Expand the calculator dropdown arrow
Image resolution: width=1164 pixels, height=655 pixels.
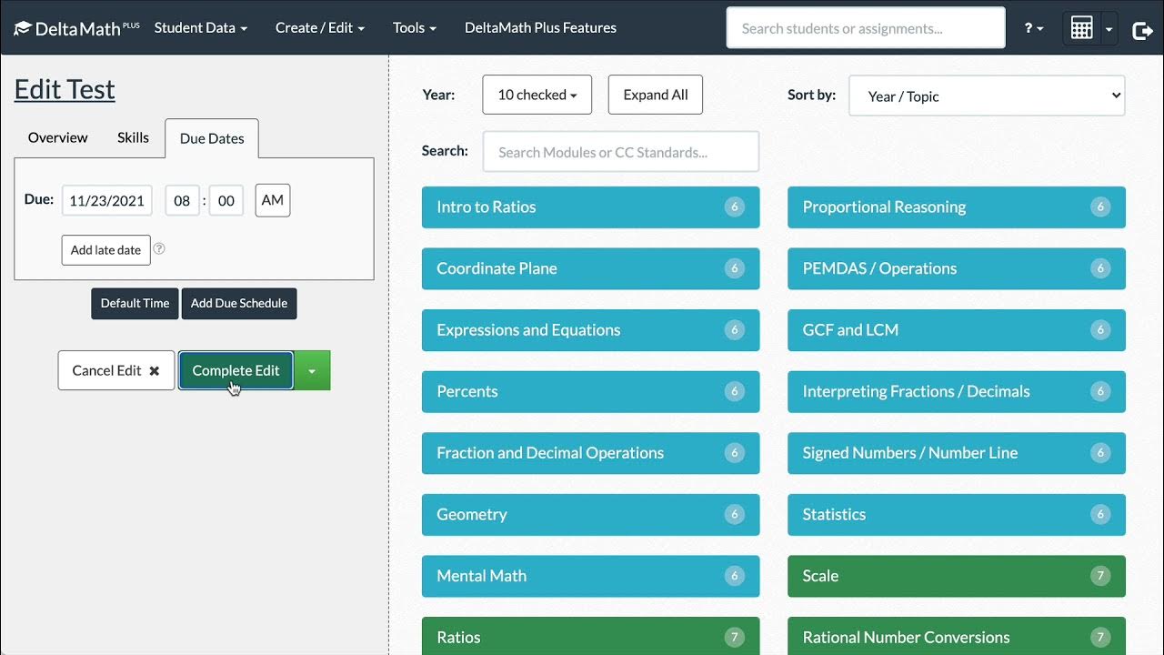[x=1109, y=28]
